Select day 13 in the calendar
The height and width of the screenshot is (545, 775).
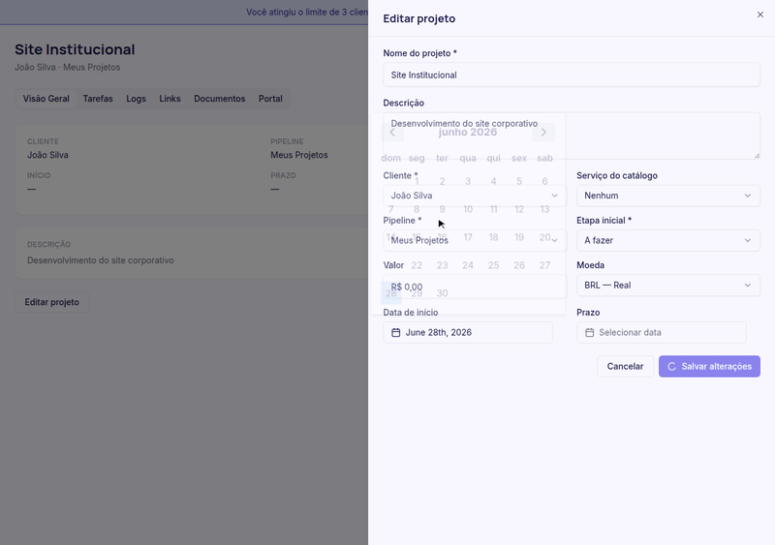click(544, 209)
